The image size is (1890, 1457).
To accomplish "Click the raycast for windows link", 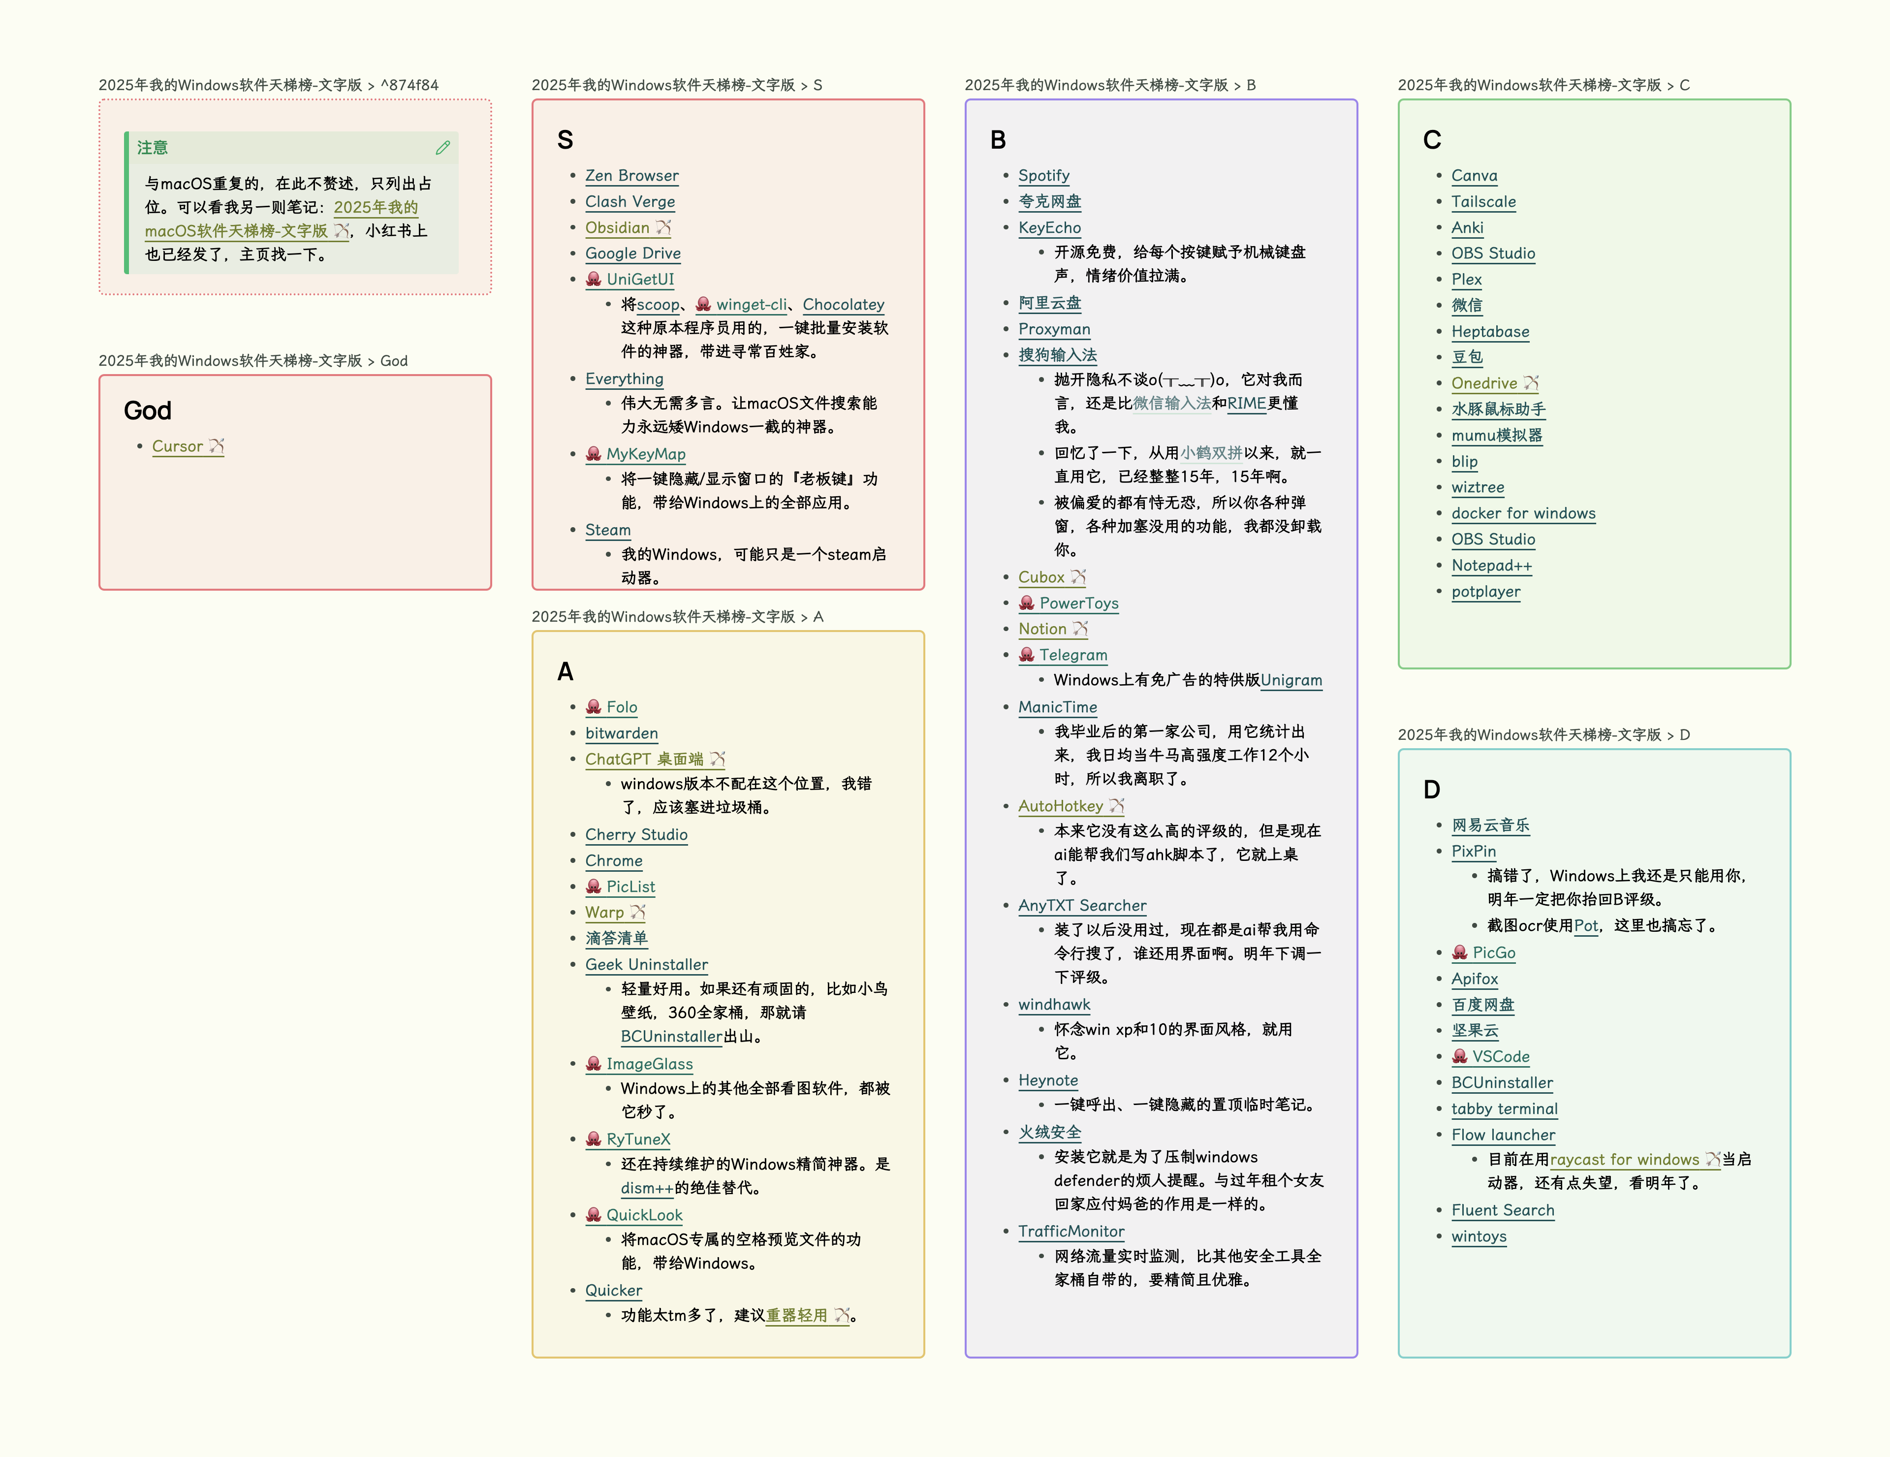I will 1624,1159.
